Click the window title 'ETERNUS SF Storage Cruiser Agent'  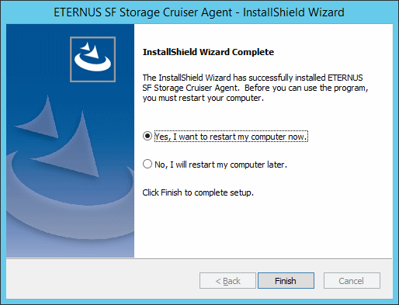point(143,12)
